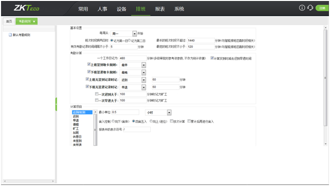This screenshot has height=186, width=330.
Task: Click the 有效考勤记录时间间隔不小于 field
Action: click(124, 46)
